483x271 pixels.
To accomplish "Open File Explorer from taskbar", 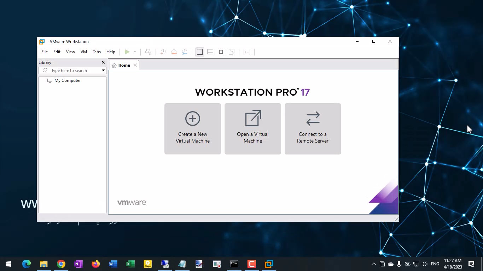I will (43, 264).
